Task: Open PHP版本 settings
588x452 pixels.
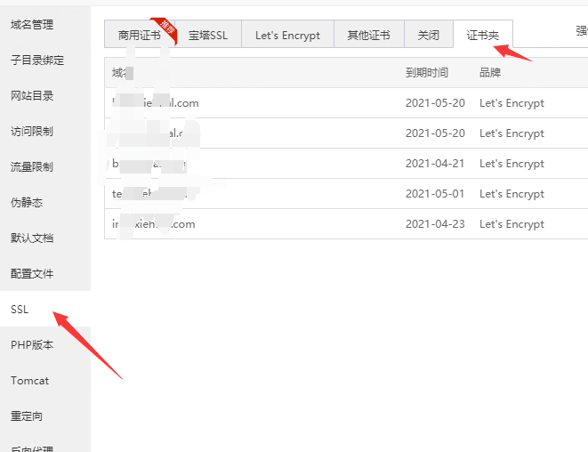Action: click(x=32, y=345)
